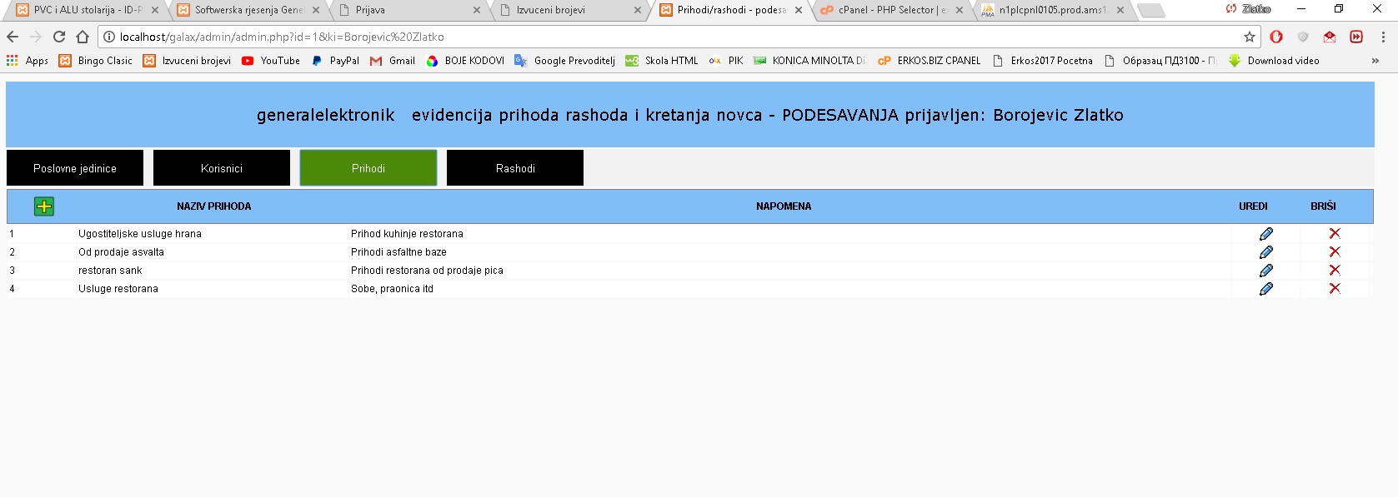Click the green plus add-income icon

tap(44, 206)
